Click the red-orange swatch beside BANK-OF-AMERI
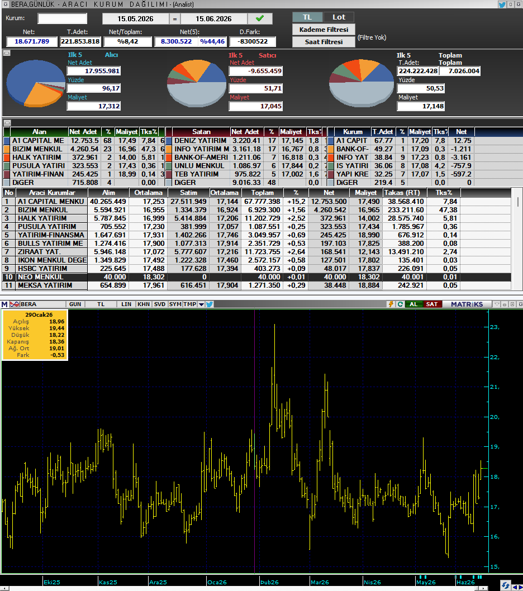The height and width of the screenshot is (591, 523). click(x=169, y=157)
